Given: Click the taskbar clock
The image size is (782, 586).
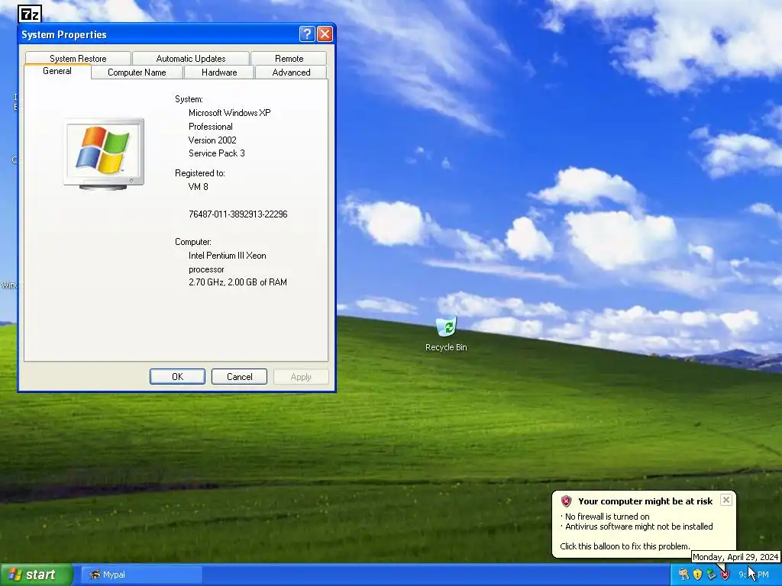Looking at the screenshot, I should tap(754, 575).
